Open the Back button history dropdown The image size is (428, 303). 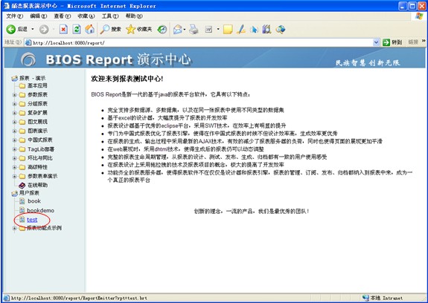(x=33, y=29)
